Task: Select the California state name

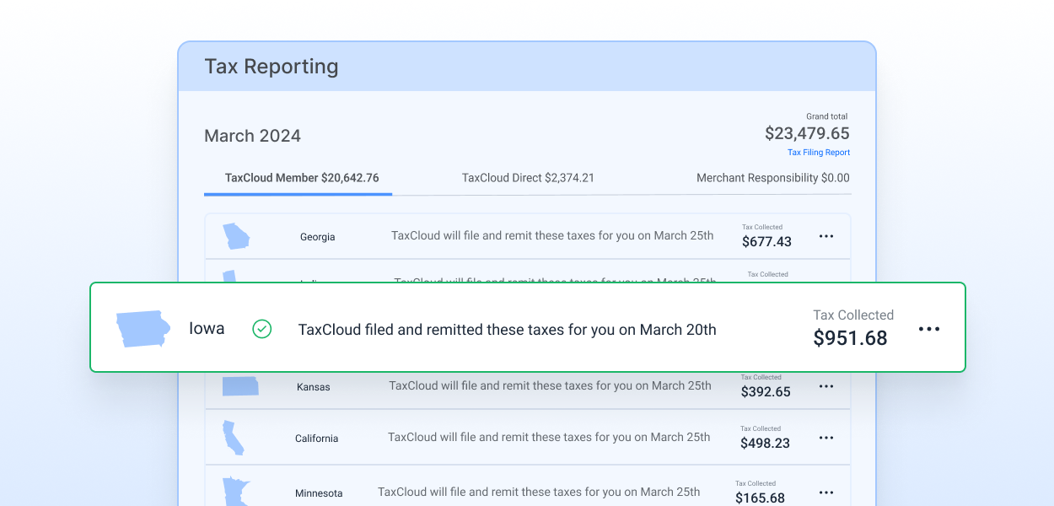Action: (x=317, y=439)
